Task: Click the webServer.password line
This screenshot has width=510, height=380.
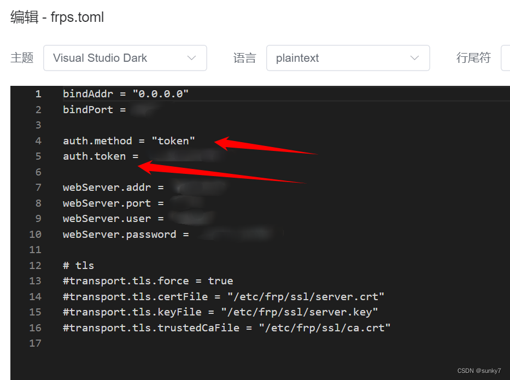Action: [x=125, y=235]
